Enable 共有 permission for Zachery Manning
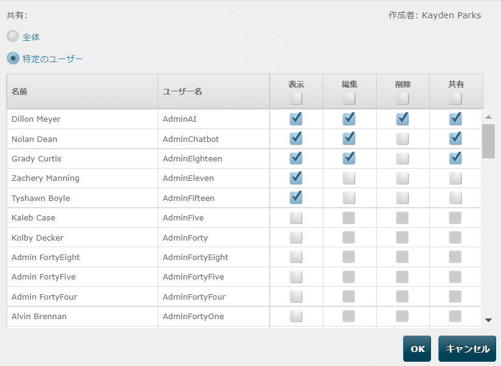Screen dimensions: 501x366 455,178
